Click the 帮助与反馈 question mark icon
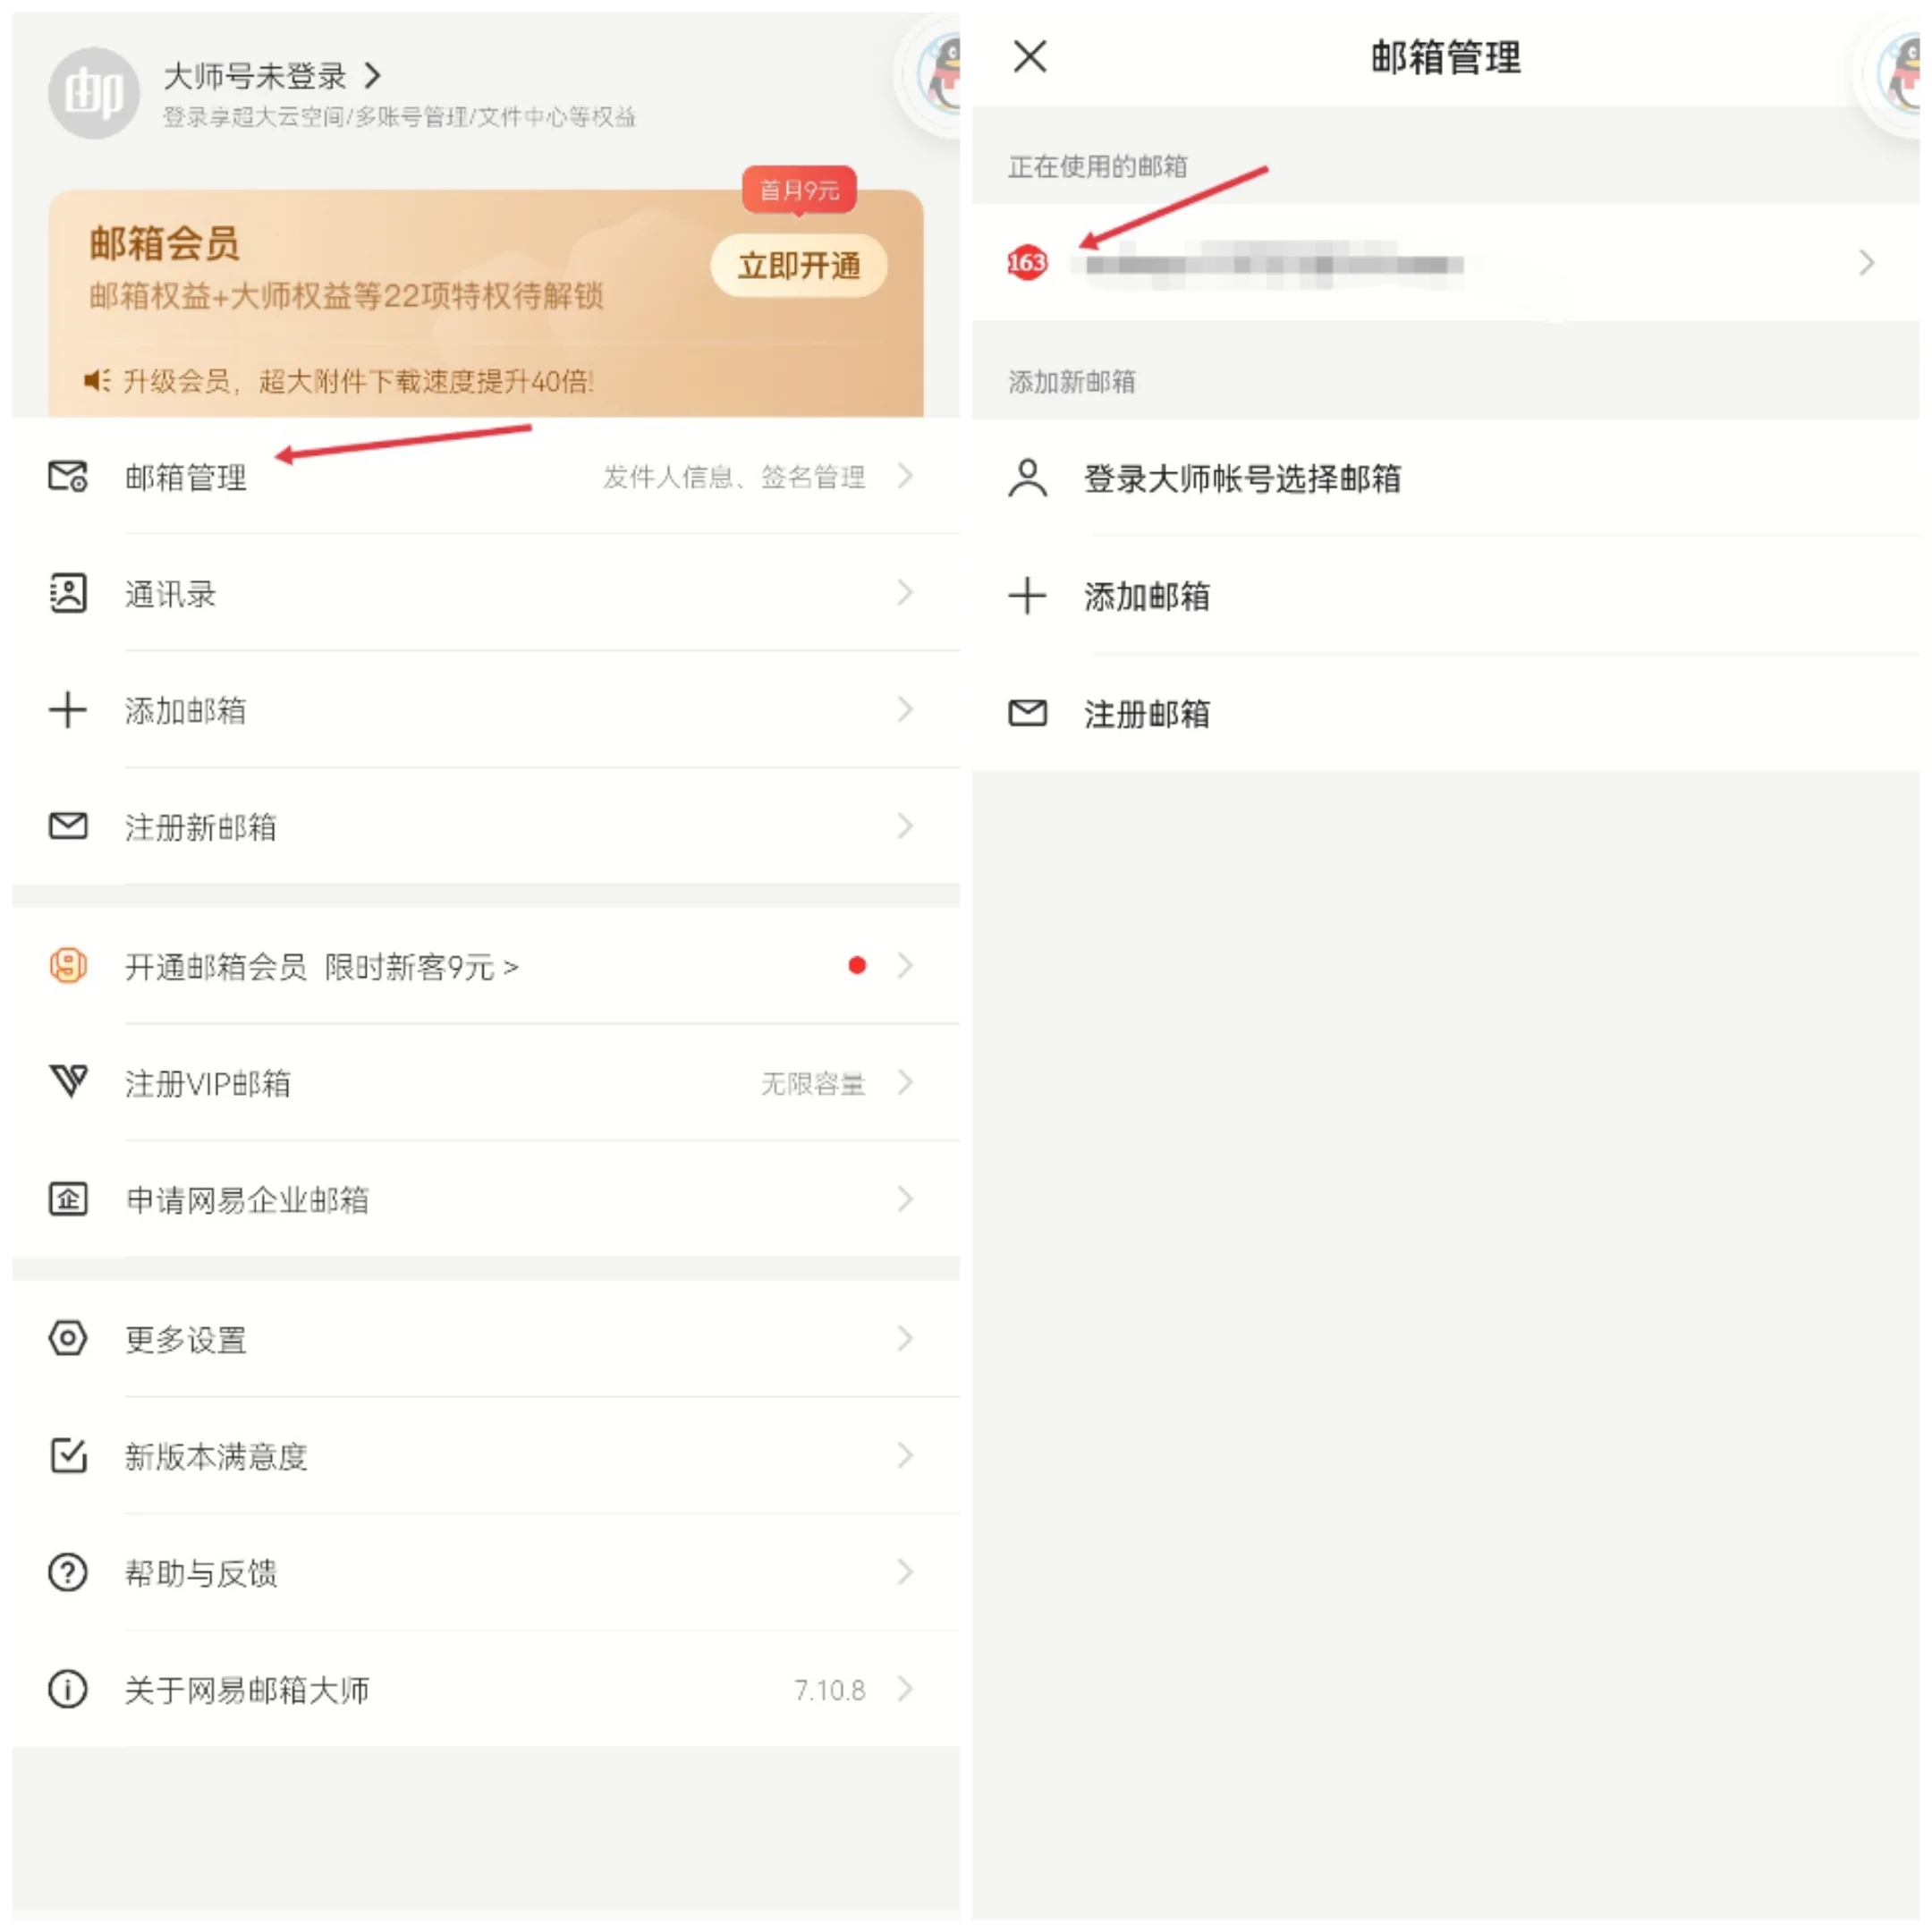The height and width of the screenshot is (1932, 1932). pos(68,1572)
